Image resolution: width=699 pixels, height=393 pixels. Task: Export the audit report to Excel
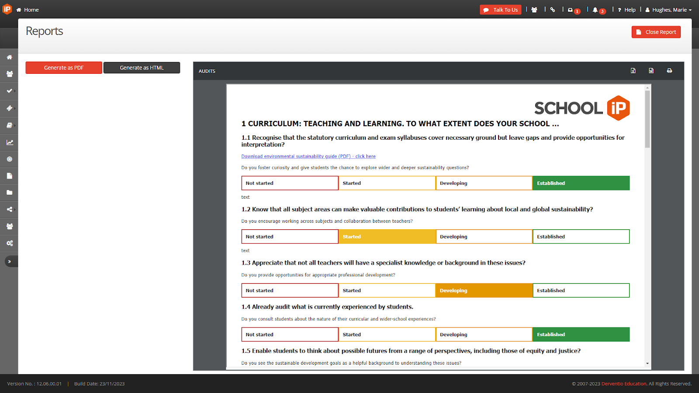pyautogui.click(x=633, y=71)
